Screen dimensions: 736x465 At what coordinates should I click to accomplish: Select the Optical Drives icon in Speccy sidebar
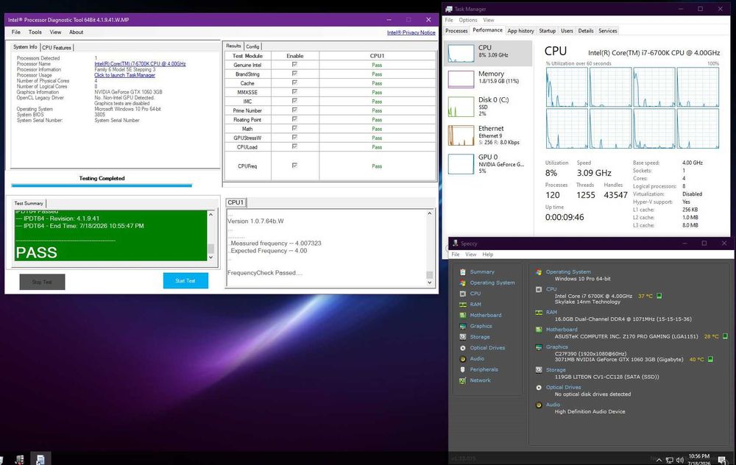coord(463,348)
